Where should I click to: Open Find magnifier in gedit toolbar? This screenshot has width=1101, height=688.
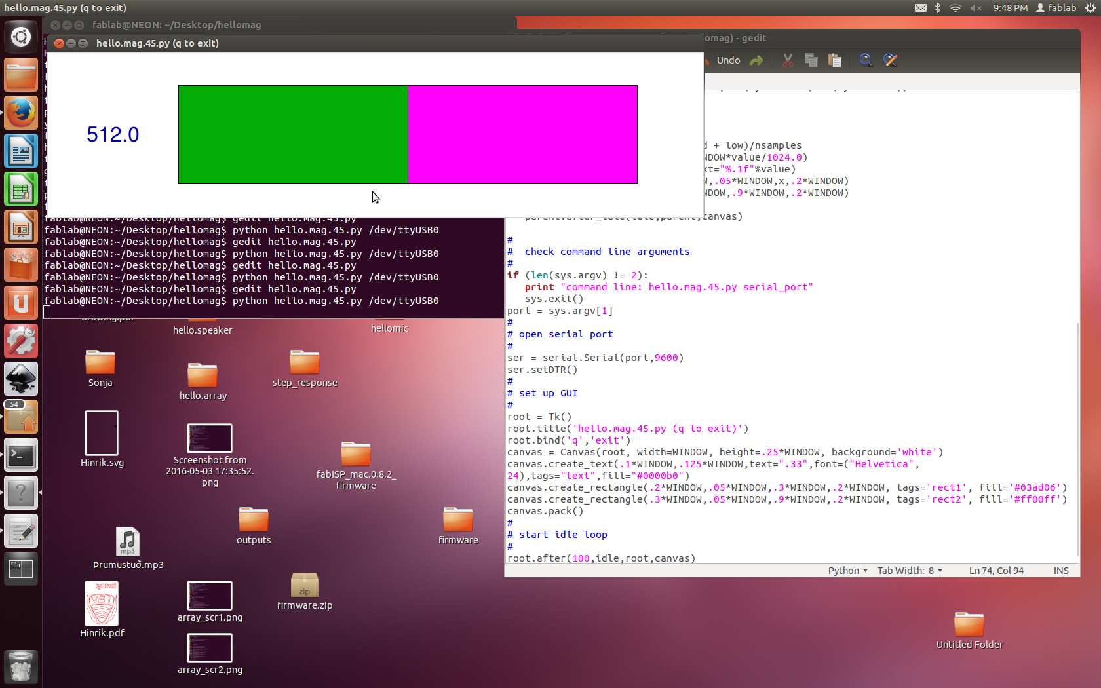click(866, 60)
